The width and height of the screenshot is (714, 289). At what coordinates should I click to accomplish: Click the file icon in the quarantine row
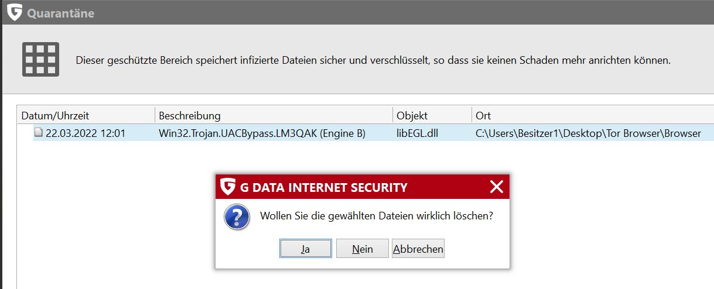point(38,133)
